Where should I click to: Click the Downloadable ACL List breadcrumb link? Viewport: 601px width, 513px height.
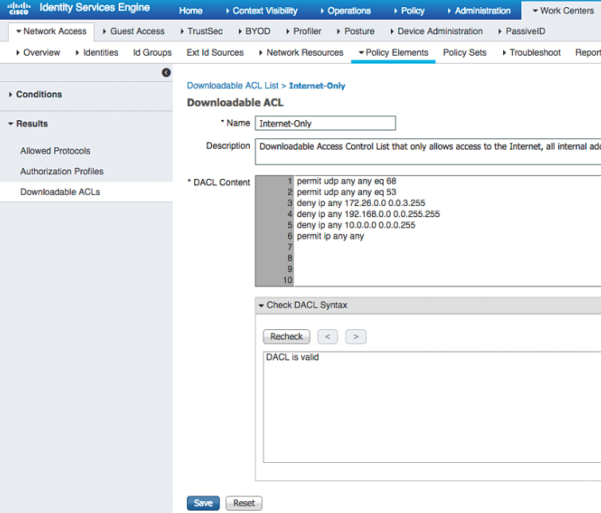(x=232, y=86)
